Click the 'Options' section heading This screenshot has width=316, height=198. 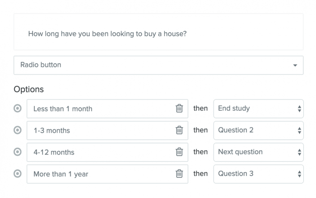pyautogui.click(x=28, y=89)
